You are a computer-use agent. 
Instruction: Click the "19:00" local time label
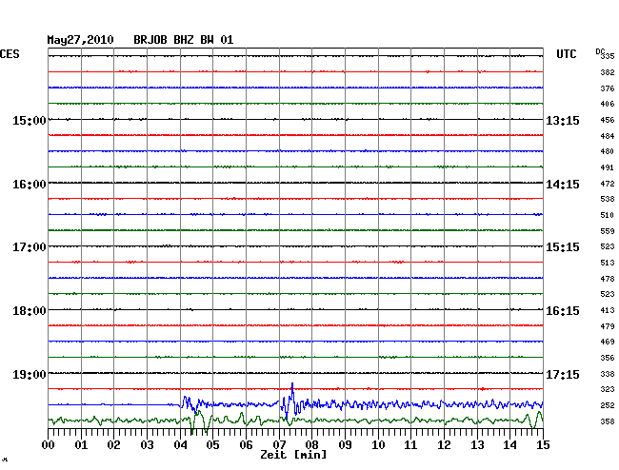click(x=29, y=374)
